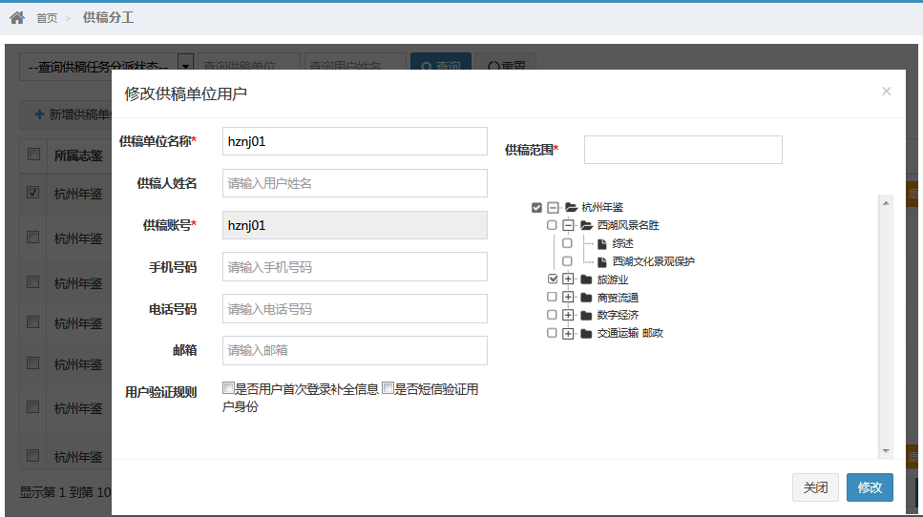The height and width of the screenshot is (517, 923).
Task: Click the 数字经济 folder icon
Action: click(586, 316)
